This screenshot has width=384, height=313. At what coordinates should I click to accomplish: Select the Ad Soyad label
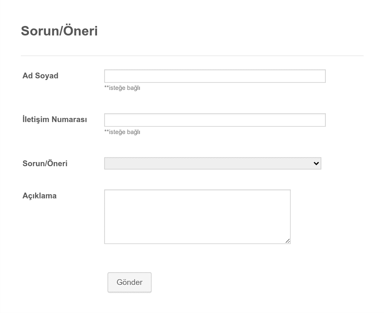(40, 76)
